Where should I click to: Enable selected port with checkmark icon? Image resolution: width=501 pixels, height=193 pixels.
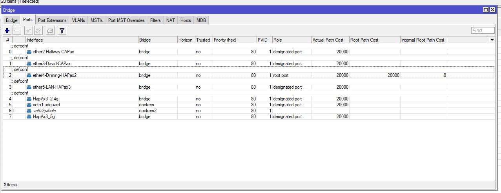tap(28, 30)
